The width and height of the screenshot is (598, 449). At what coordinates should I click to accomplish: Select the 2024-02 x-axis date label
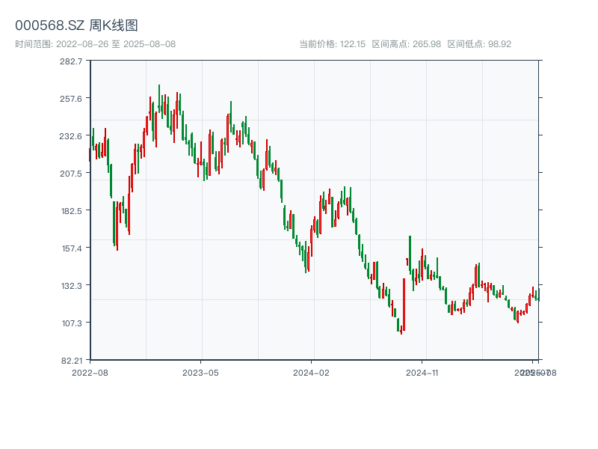[x=311, y=372]
